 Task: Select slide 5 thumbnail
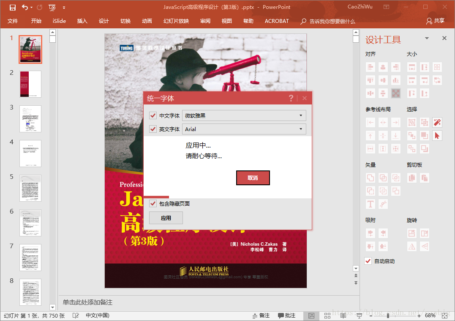(x=30, y=188)
